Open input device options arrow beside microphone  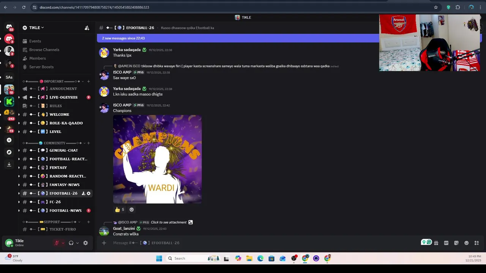point(63,243)
